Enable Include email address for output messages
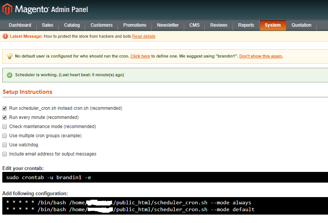This screenshot has width=328, height=223. (5, 154)
